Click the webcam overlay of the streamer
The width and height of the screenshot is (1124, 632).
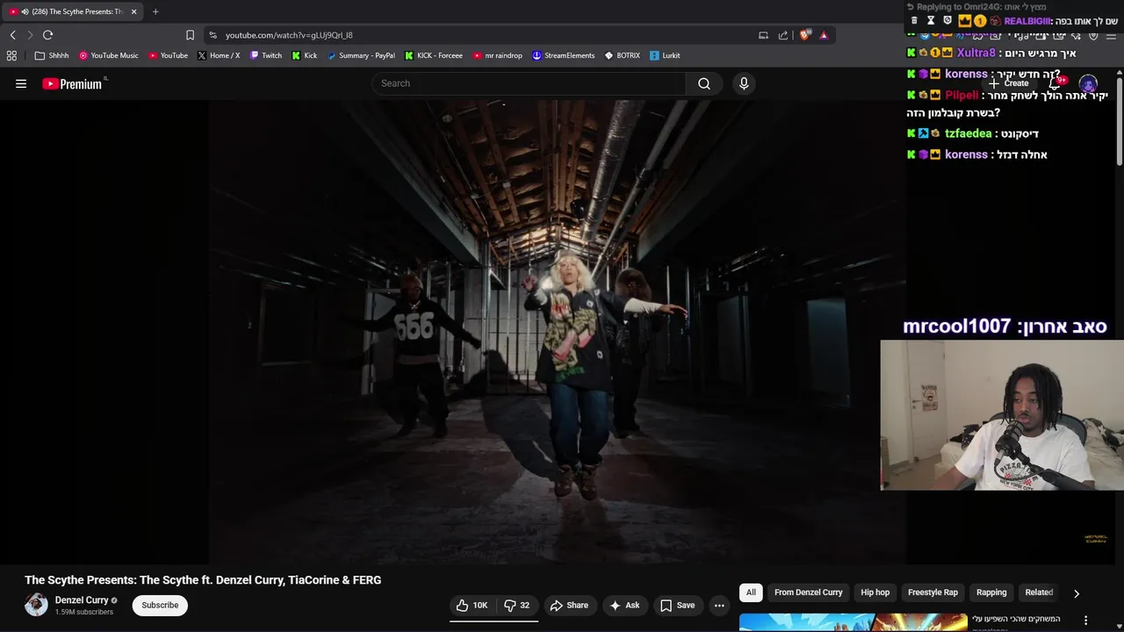1002,415
